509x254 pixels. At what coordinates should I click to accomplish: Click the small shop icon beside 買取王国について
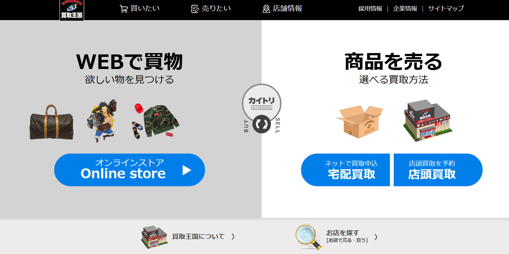point(154,237)
